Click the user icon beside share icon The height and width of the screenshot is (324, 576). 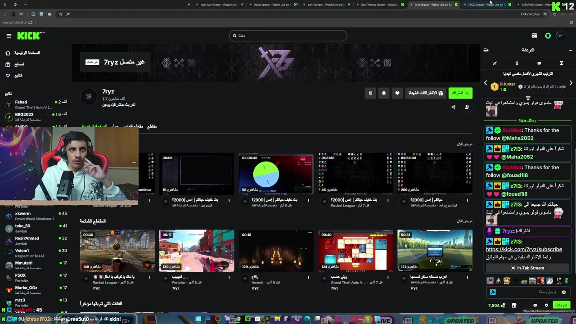467,107
